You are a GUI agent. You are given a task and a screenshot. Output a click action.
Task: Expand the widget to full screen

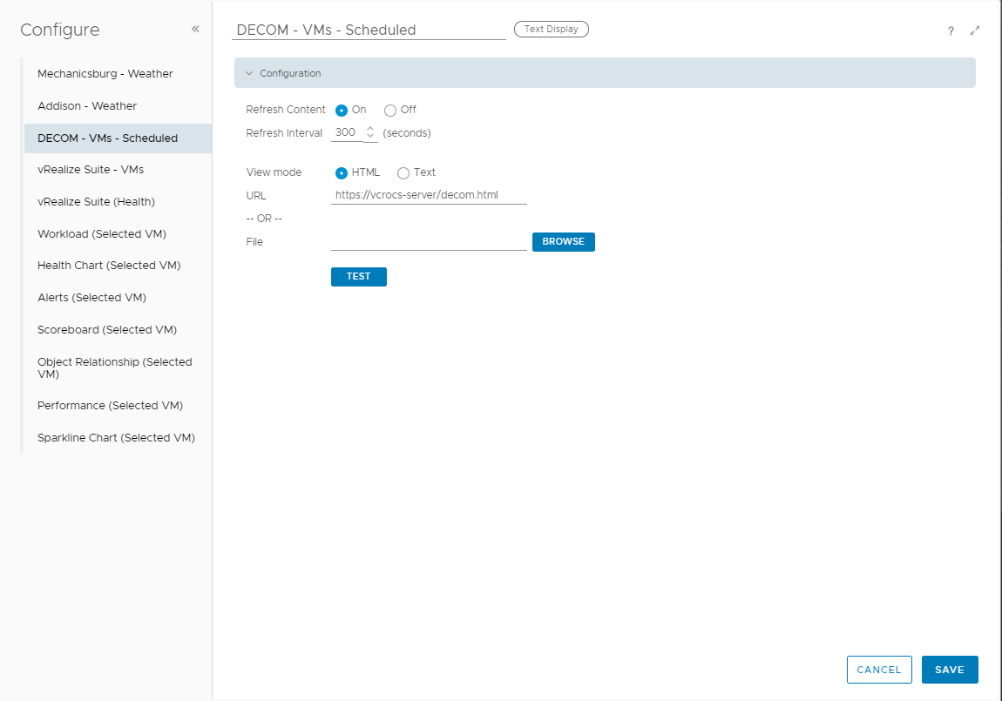pos(975,30)
